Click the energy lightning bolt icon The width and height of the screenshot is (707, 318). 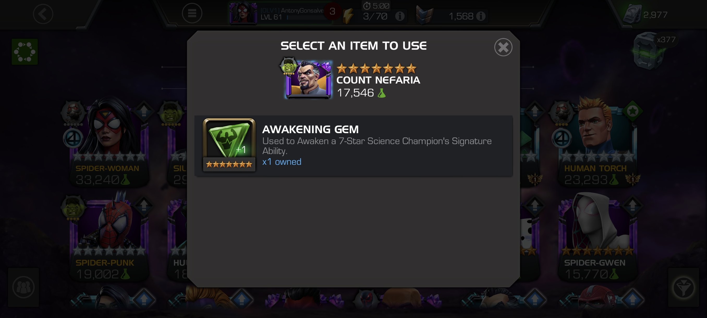coord(348,15)
